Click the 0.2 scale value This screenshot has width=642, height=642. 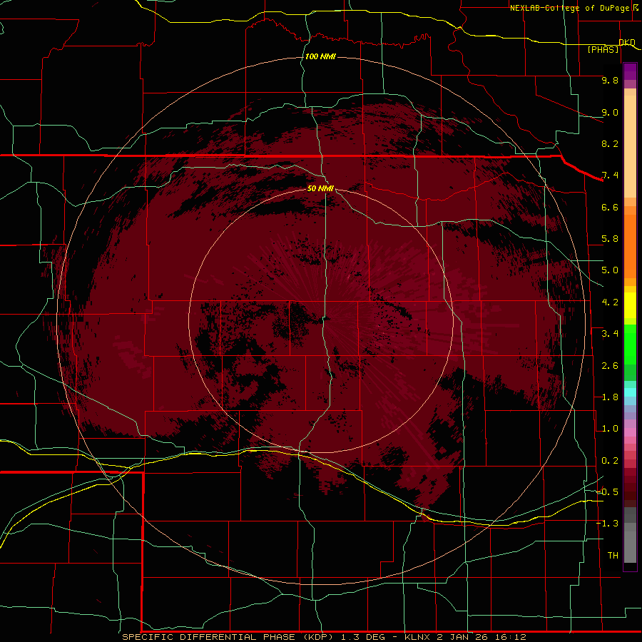click(x=610, y=461)
